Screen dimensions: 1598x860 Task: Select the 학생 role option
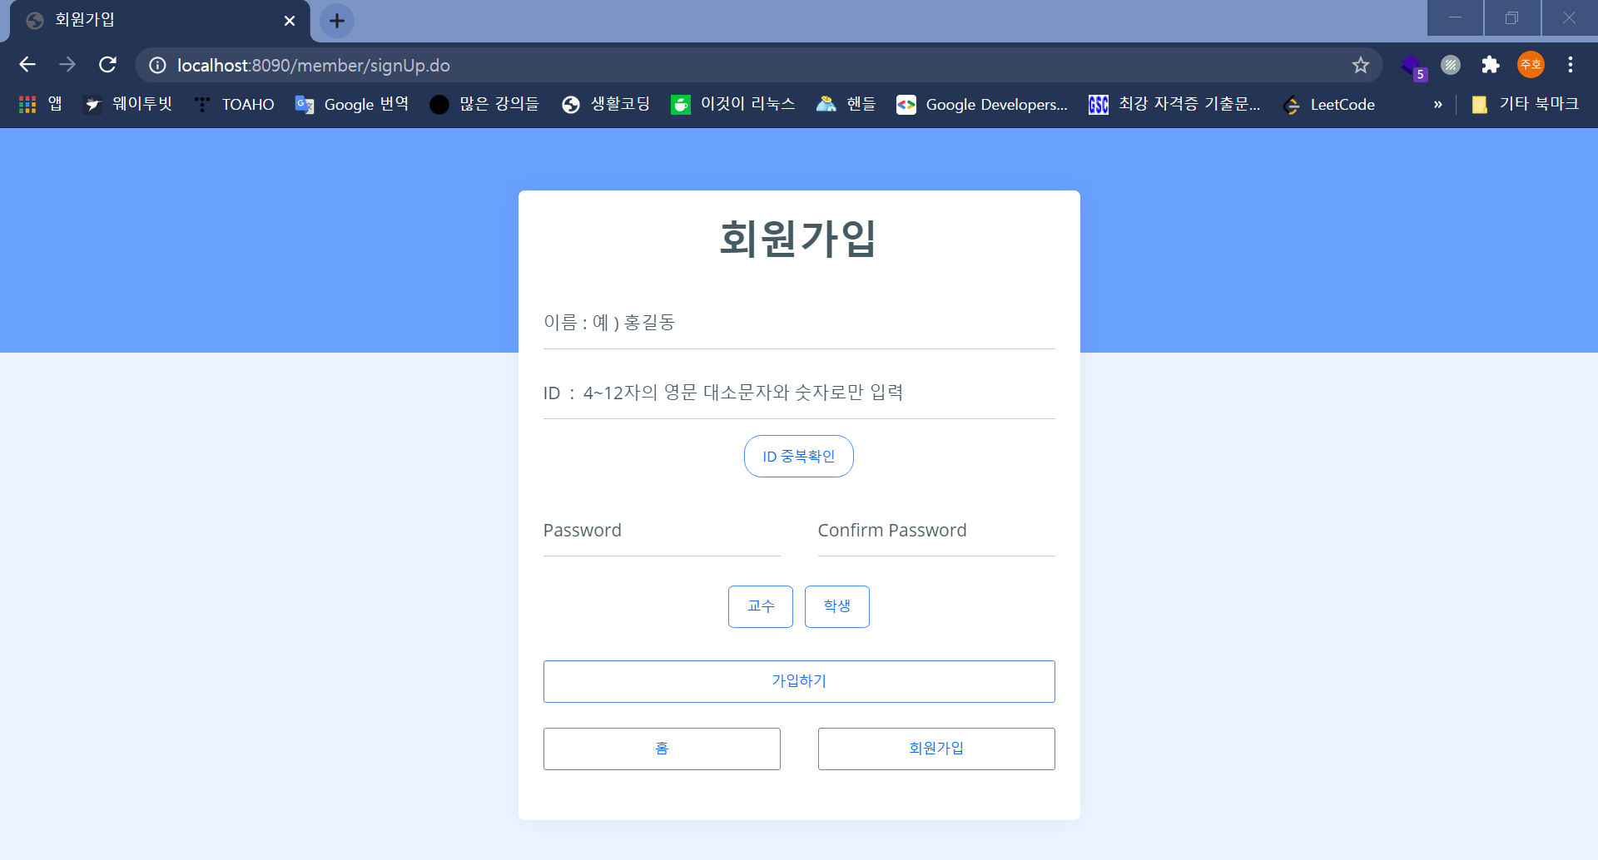point(837,606)
